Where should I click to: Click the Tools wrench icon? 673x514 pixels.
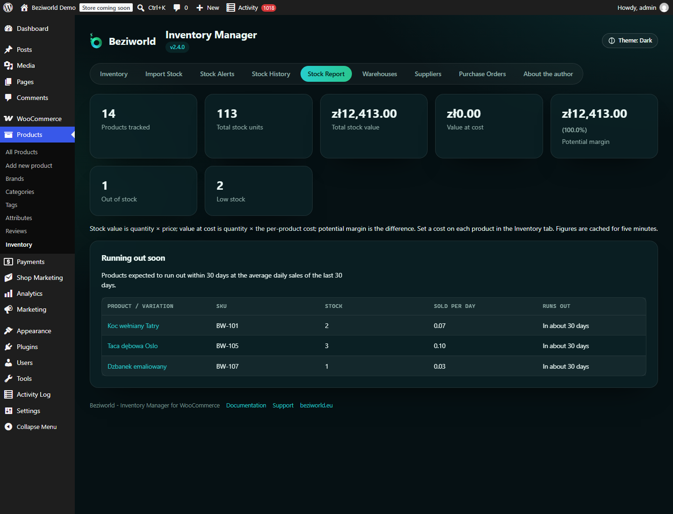pyautogui.click(x=8, y=378)
